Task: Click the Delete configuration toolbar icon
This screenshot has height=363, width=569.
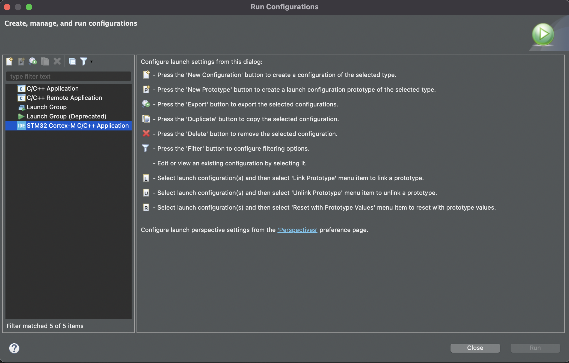Action: 57,61
